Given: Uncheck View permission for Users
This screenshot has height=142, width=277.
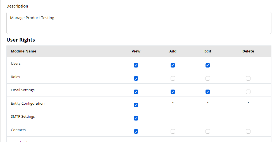Looking at the screenshot, I should tap(136, 65).
